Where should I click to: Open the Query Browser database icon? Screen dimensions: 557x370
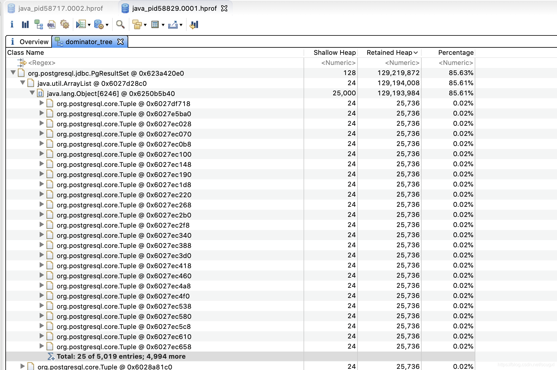coord(99,24)
